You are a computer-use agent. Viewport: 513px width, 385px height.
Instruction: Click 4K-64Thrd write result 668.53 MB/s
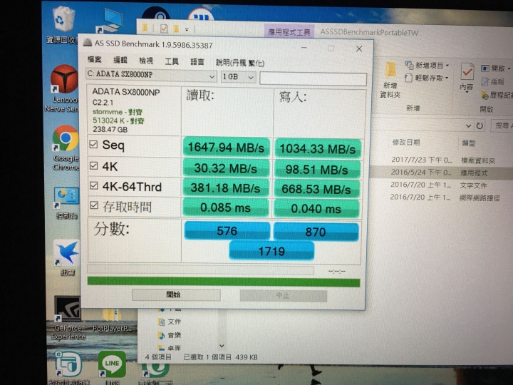tap(316, 189)
